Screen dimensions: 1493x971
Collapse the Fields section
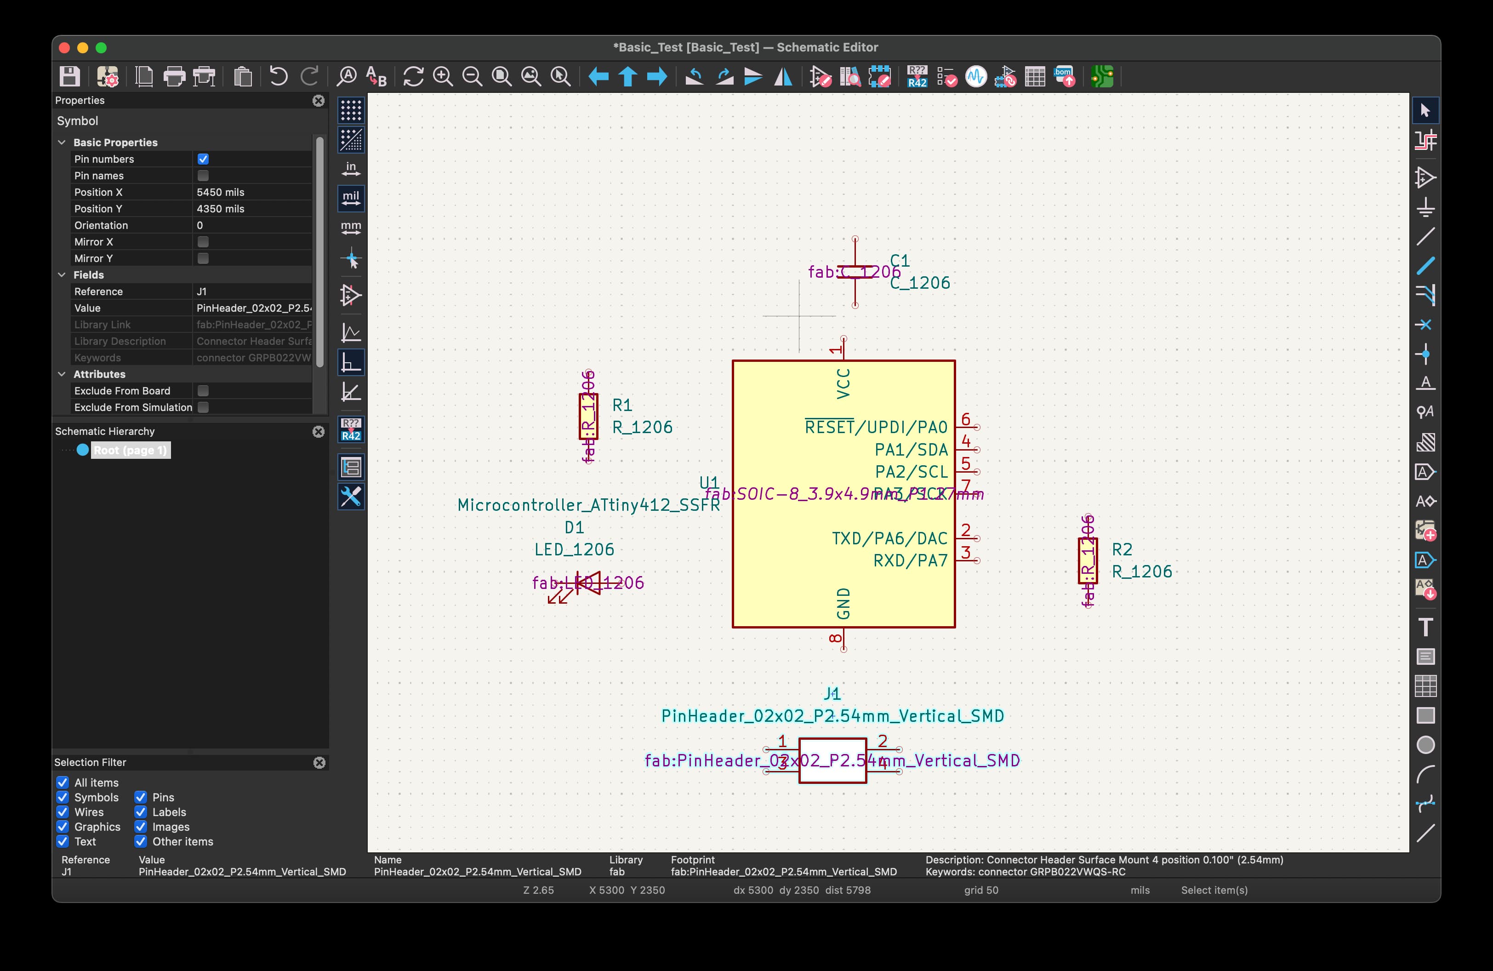[62, 275]
